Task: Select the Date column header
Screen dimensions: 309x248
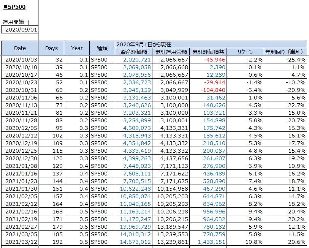Action: pyautogui.click(x=20, y=48)
